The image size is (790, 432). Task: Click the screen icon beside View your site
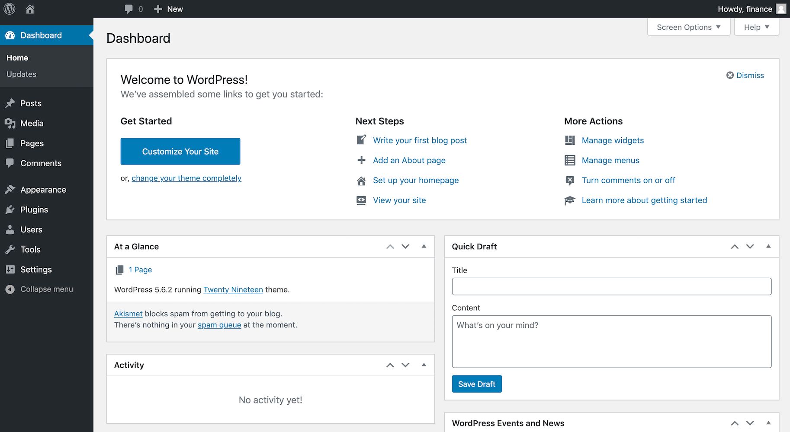(361, 200)
